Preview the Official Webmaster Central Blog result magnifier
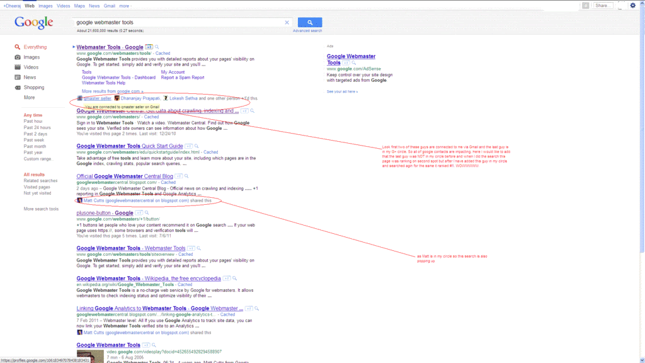The height and width of the screenshot is (363, 645). (x=186, y=176)
